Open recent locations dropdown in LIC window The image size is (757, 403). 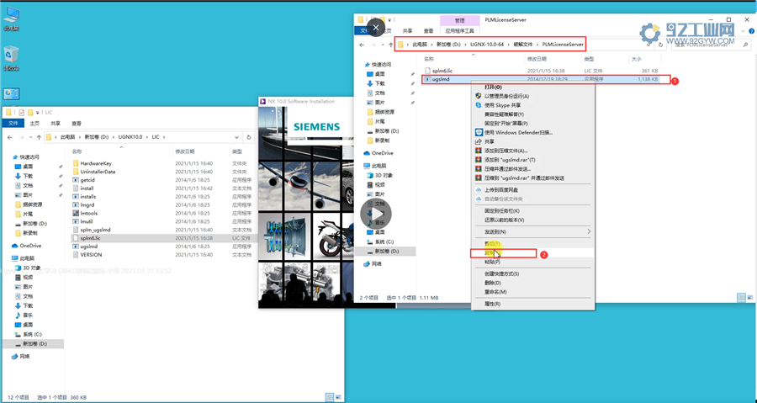click(31, 137)
